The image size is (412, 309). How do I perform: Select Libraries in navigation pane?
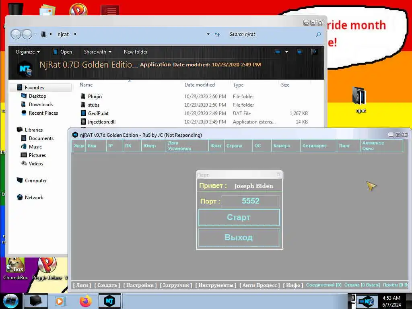pos(34,130)
